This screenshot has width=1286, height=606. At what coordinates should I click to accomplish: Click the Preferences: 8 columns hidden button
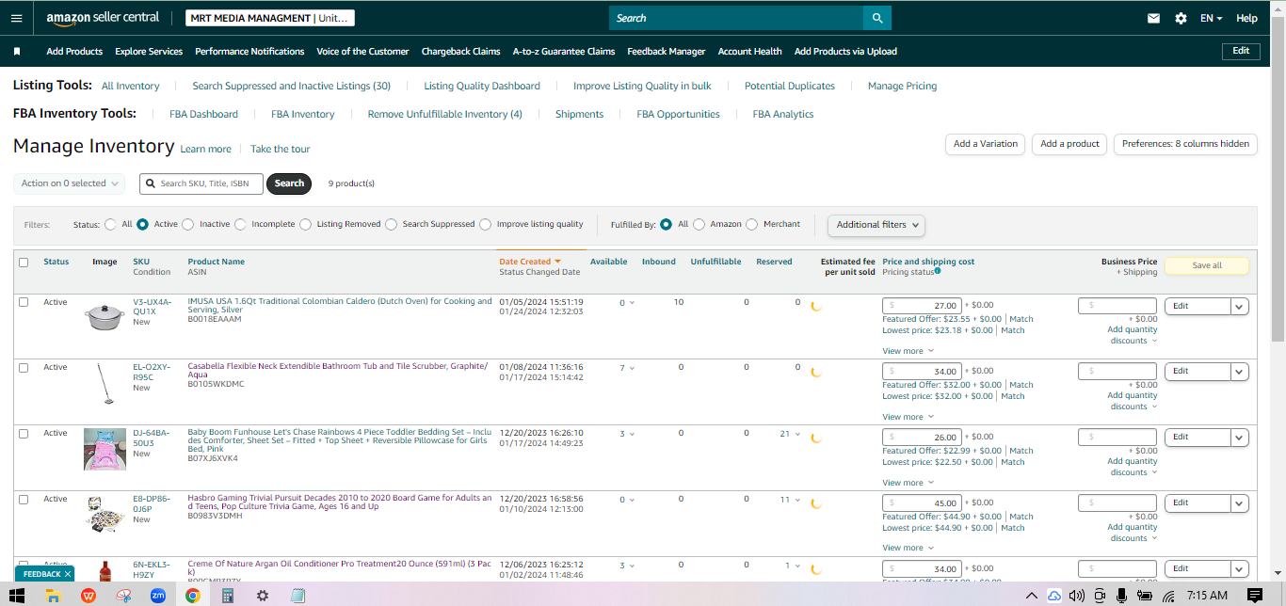[x=1185, y=144]
